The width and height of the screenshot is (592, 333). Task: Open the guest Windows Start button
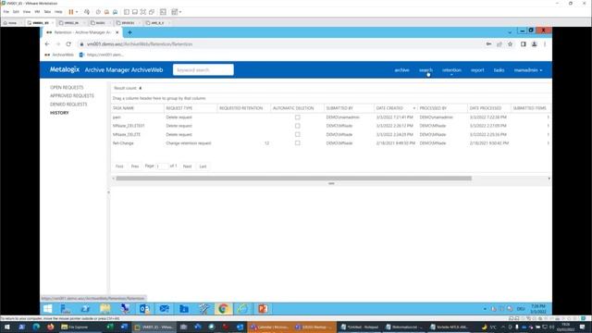point(47,309)
